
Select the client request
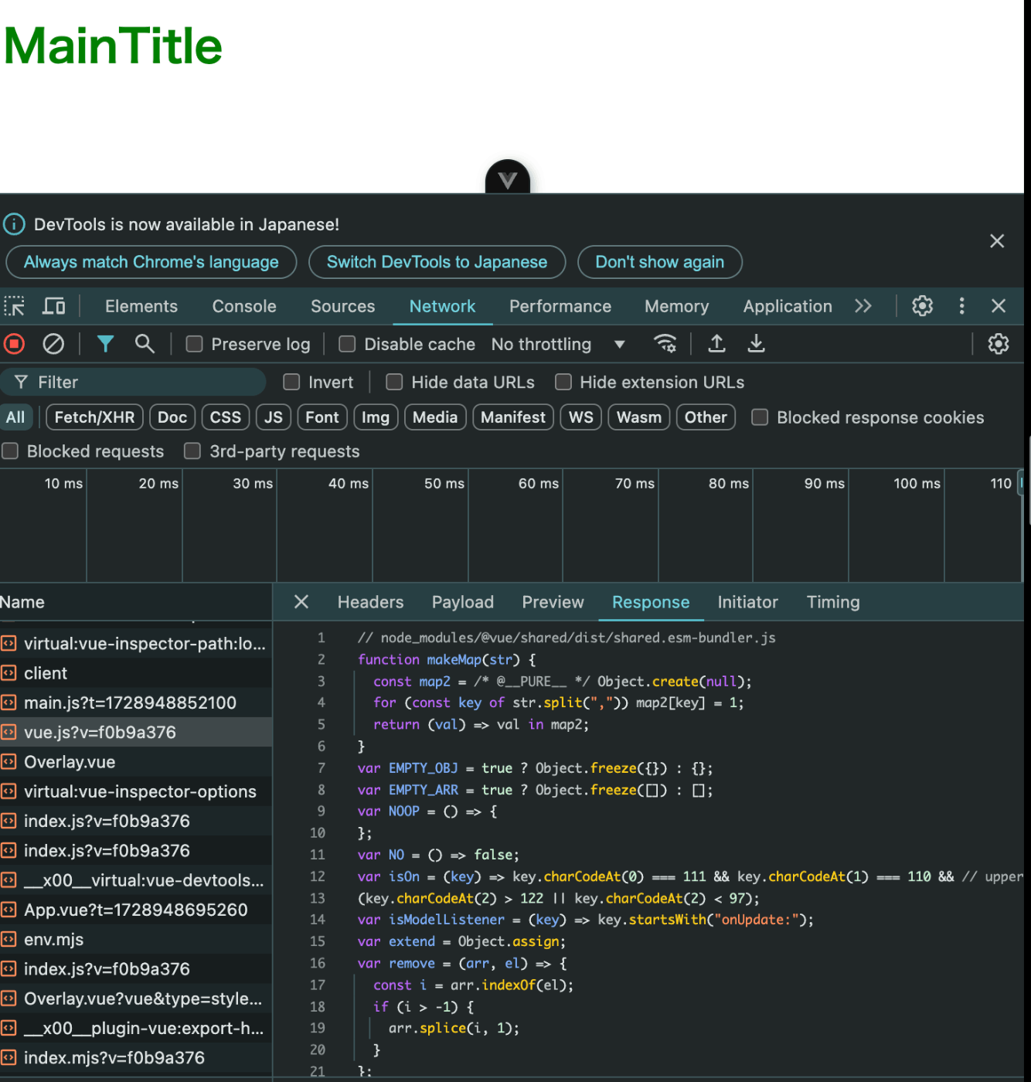[136, 673]
